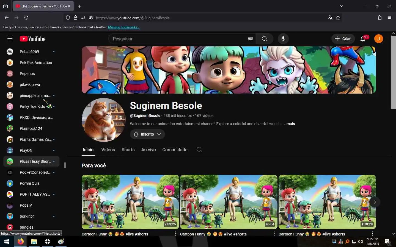396x247 pixels.
Task: Translate this page icon in address bar
Action: point(330,18)
